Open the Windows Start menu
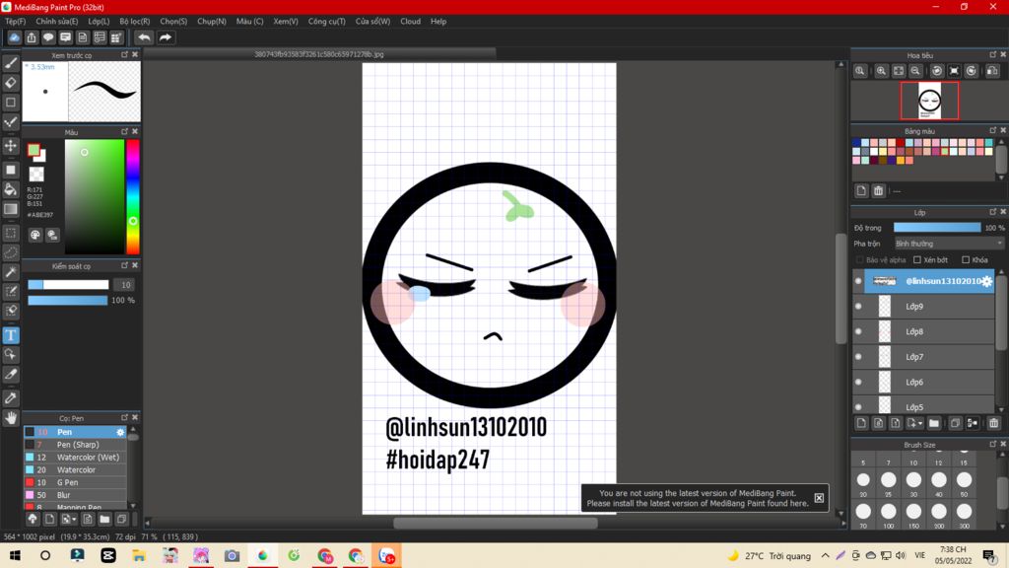1009x568 pixels. click(15, 555)
